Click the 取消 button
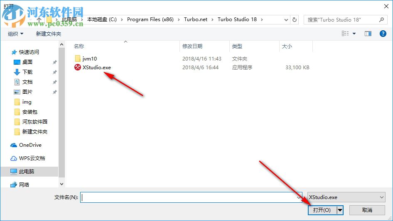Viewport: 393px width, 221px height. point(367,210)
